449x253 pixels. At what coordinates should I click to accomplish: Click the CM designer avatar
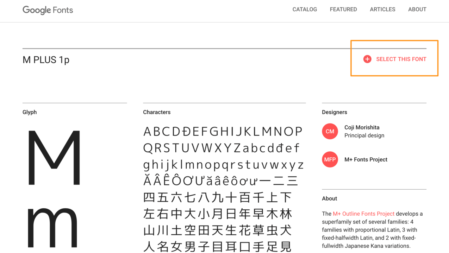330,131
